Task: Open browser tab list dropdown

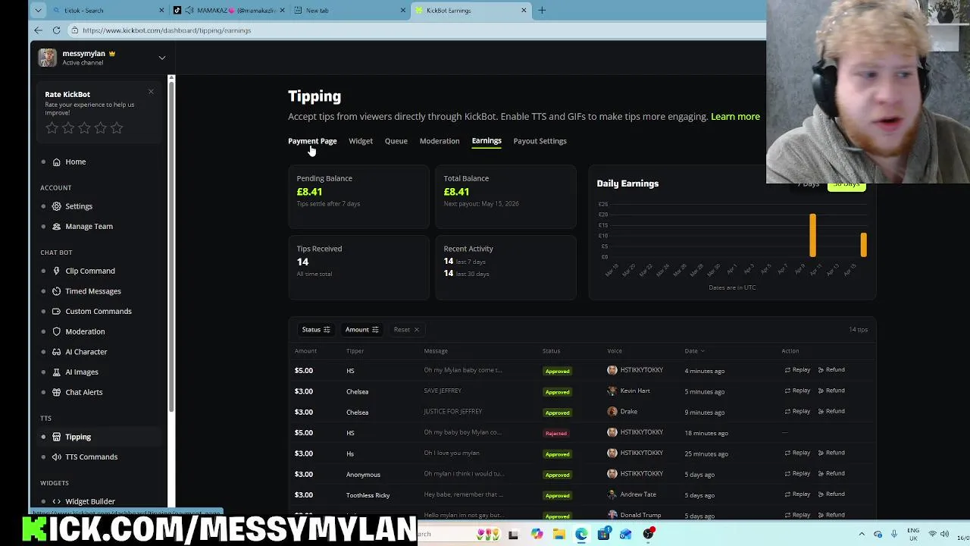Action: (x=38, y=11)
